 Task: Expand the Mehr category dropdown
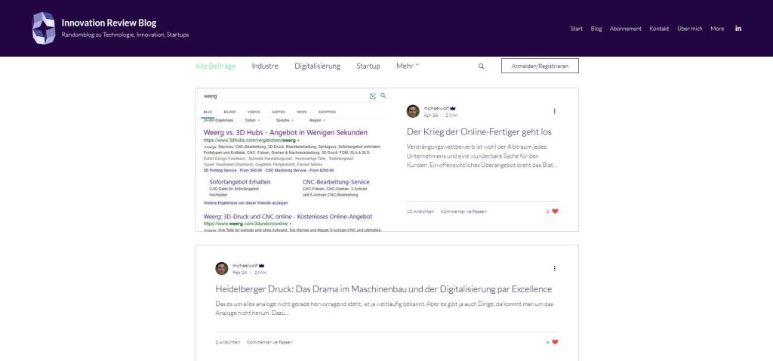(407, 66)
